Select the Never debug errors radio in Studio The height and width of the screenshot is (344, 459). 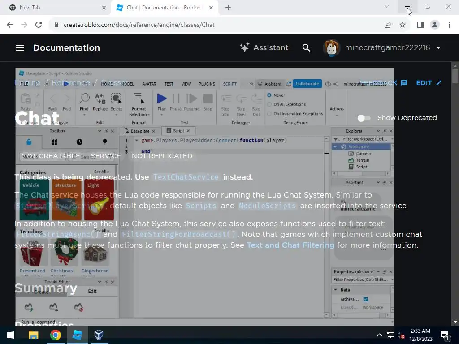[x=269, y=95]
